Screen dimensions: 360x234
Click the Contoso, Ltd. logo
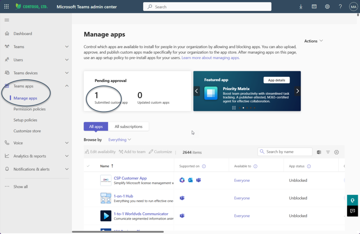coord(31,7)
